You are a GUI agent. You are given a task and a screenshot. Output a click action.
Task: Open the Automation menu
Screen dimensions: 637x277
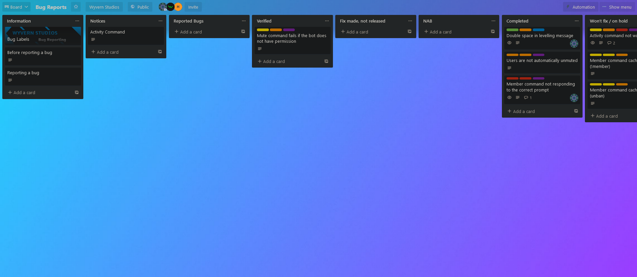pos(581,7)
